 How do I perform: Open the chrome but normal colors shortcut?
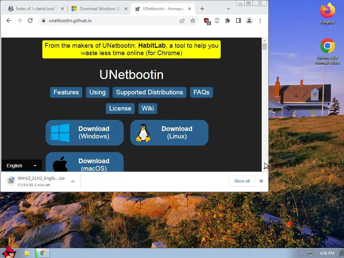(x=327, y=51)
